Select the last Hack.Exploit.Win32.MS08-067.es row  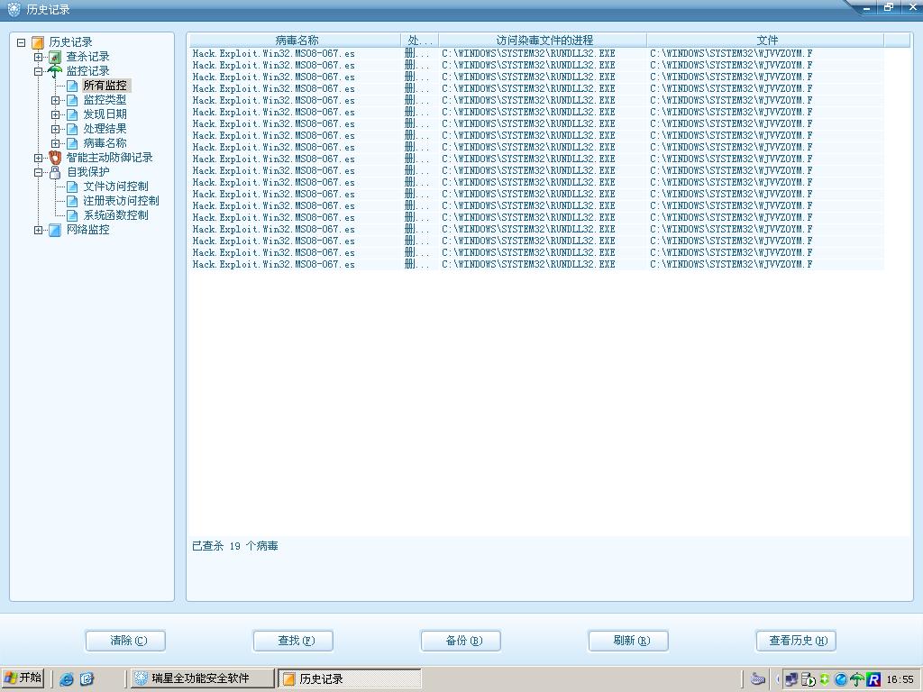[536, 265]
